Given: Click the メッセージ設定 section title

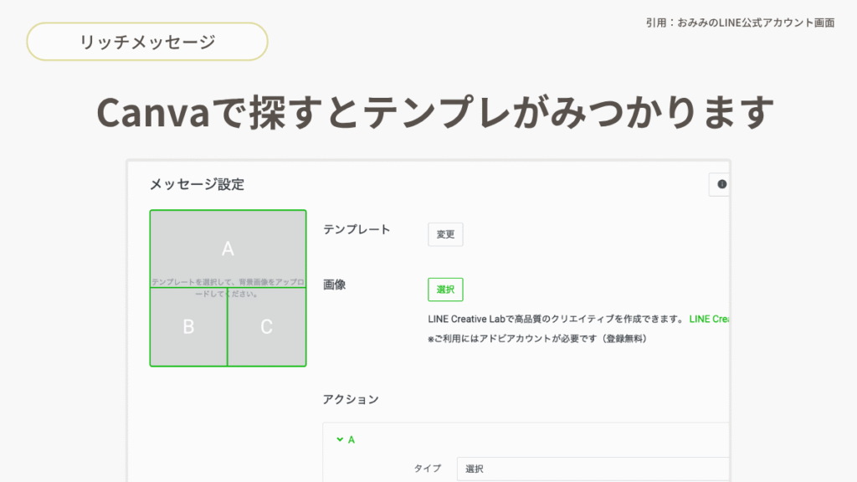Looking at the screenshot, I should point(197,184).
